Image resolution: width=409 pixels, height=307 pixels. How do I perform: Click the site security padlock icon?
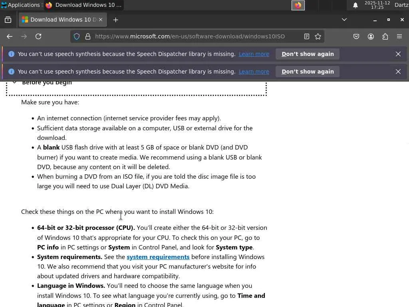click(x=88, y=36)
